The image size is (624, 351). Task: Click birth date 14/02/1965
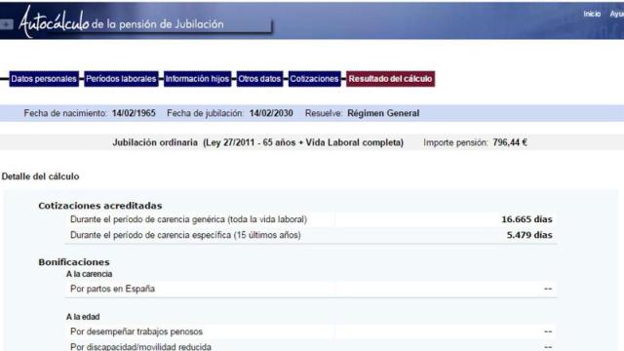pyautogui.click(x=134, y=113)
